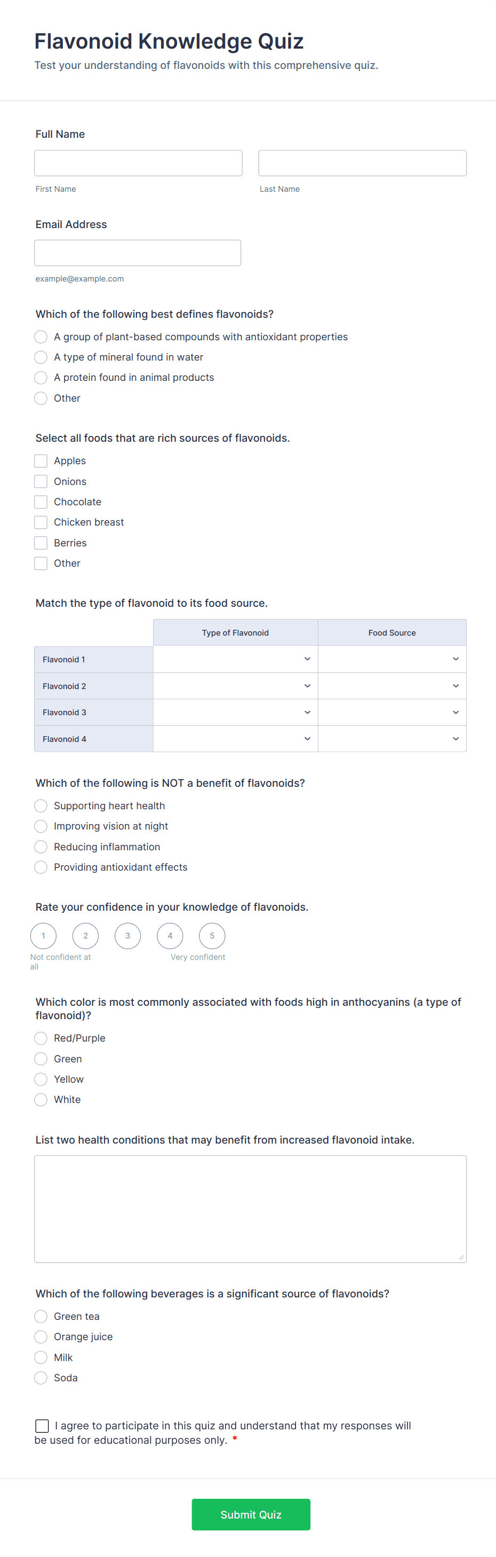Screen dimensions: 496x1557
Task: Open the Food Source dropdown for Flavonoid 4
Action: 391,739
